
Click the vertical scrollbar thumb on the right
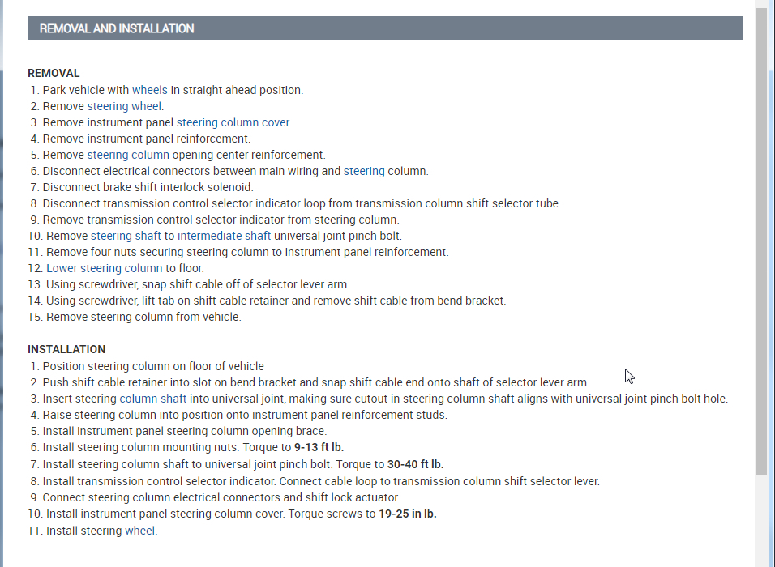pos(761,243)
